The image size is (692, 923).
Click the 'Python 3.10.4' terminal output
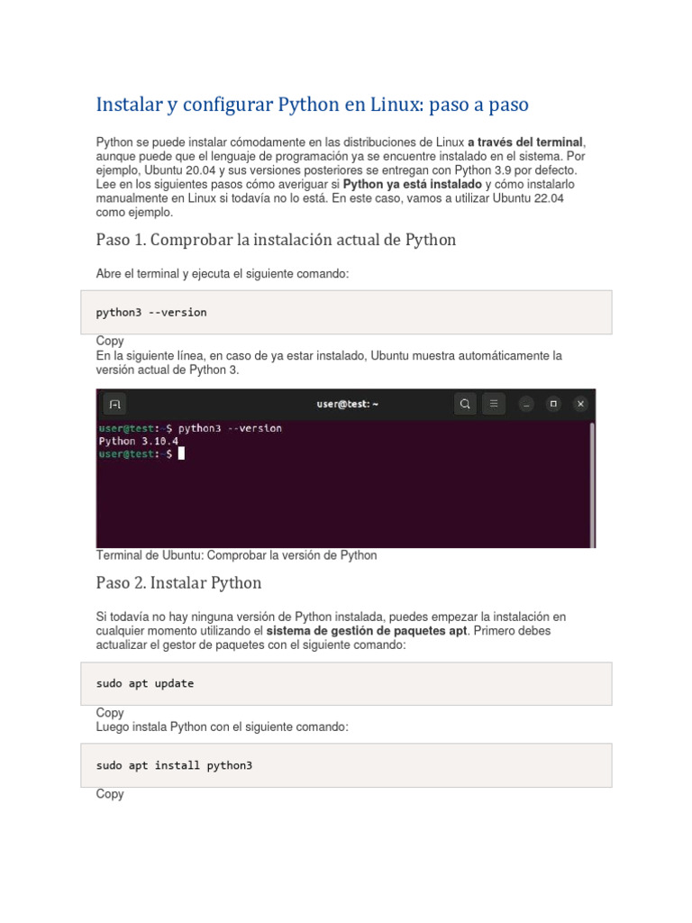[138, 442]
